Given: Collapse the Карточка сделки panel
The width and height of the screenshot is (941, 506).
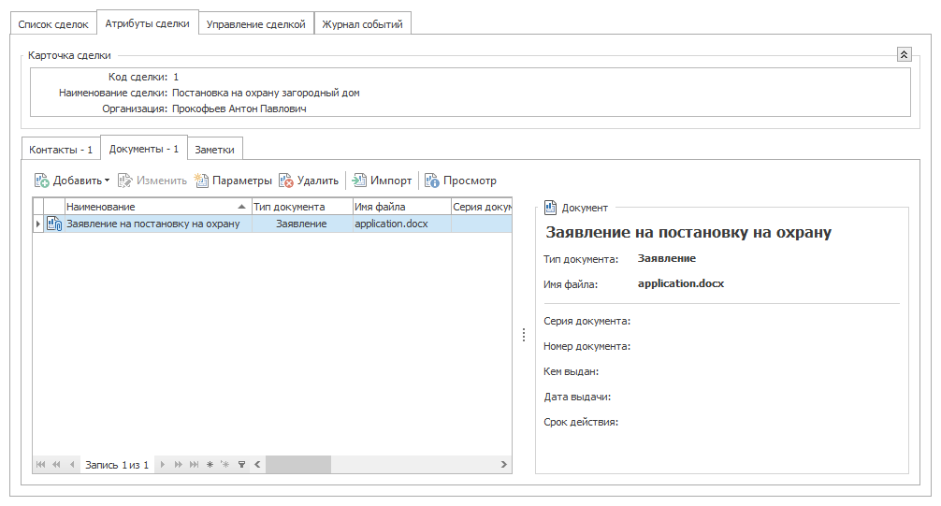Looking at the screenshot, I should click(x=904, y=54).
